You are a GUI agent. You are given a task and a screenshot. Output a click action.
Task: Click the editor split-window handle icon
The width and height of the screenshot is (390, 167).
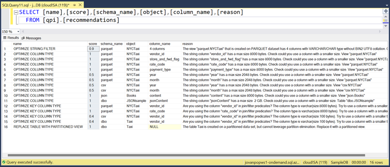[x=385, y=11]
